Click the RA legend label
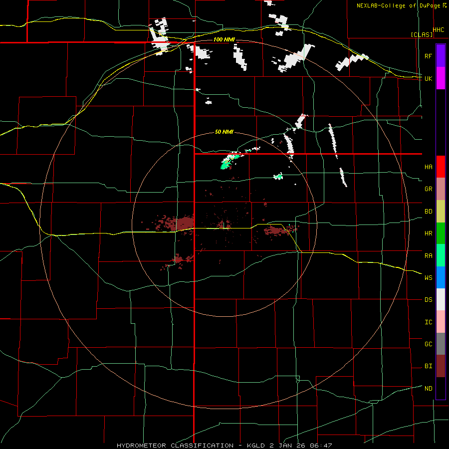Viewport: 449px width, 449px height. pos(428,256)
